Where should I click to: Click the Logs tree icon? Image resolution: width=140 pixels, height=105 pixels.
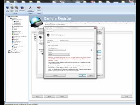[13, 49]
